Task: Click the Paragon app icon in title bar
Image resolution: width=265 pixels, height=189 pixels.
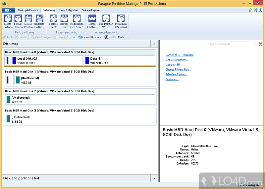Action: pos(4,3)
